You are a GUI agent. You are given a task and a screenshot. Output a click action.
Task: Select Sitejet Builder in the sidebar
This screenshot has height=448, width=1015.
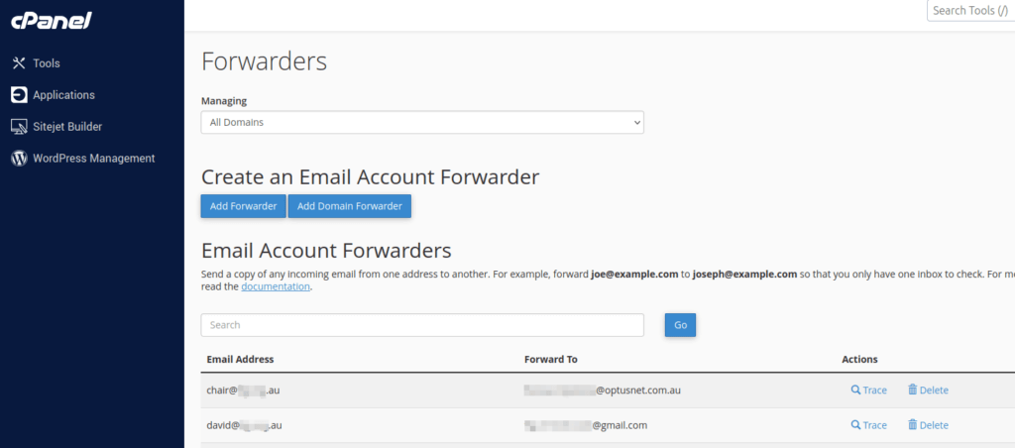[x=67, y=127]
